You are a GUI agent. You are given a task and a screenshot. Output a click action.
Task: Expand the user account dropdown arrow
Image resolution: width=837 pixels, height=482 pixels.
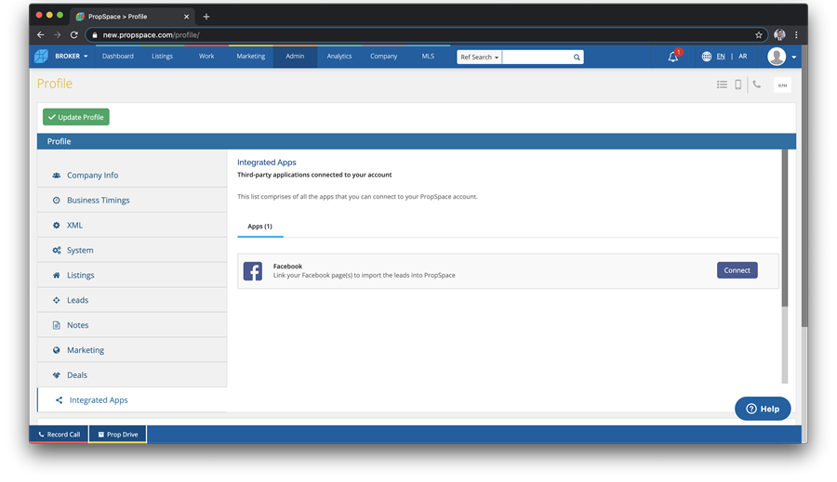[x=794, y=57]
